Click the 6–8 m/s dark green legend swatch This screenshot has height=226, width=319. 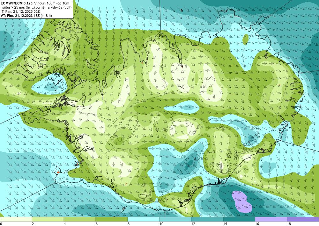pyautogui.click(x=111, y=219)
